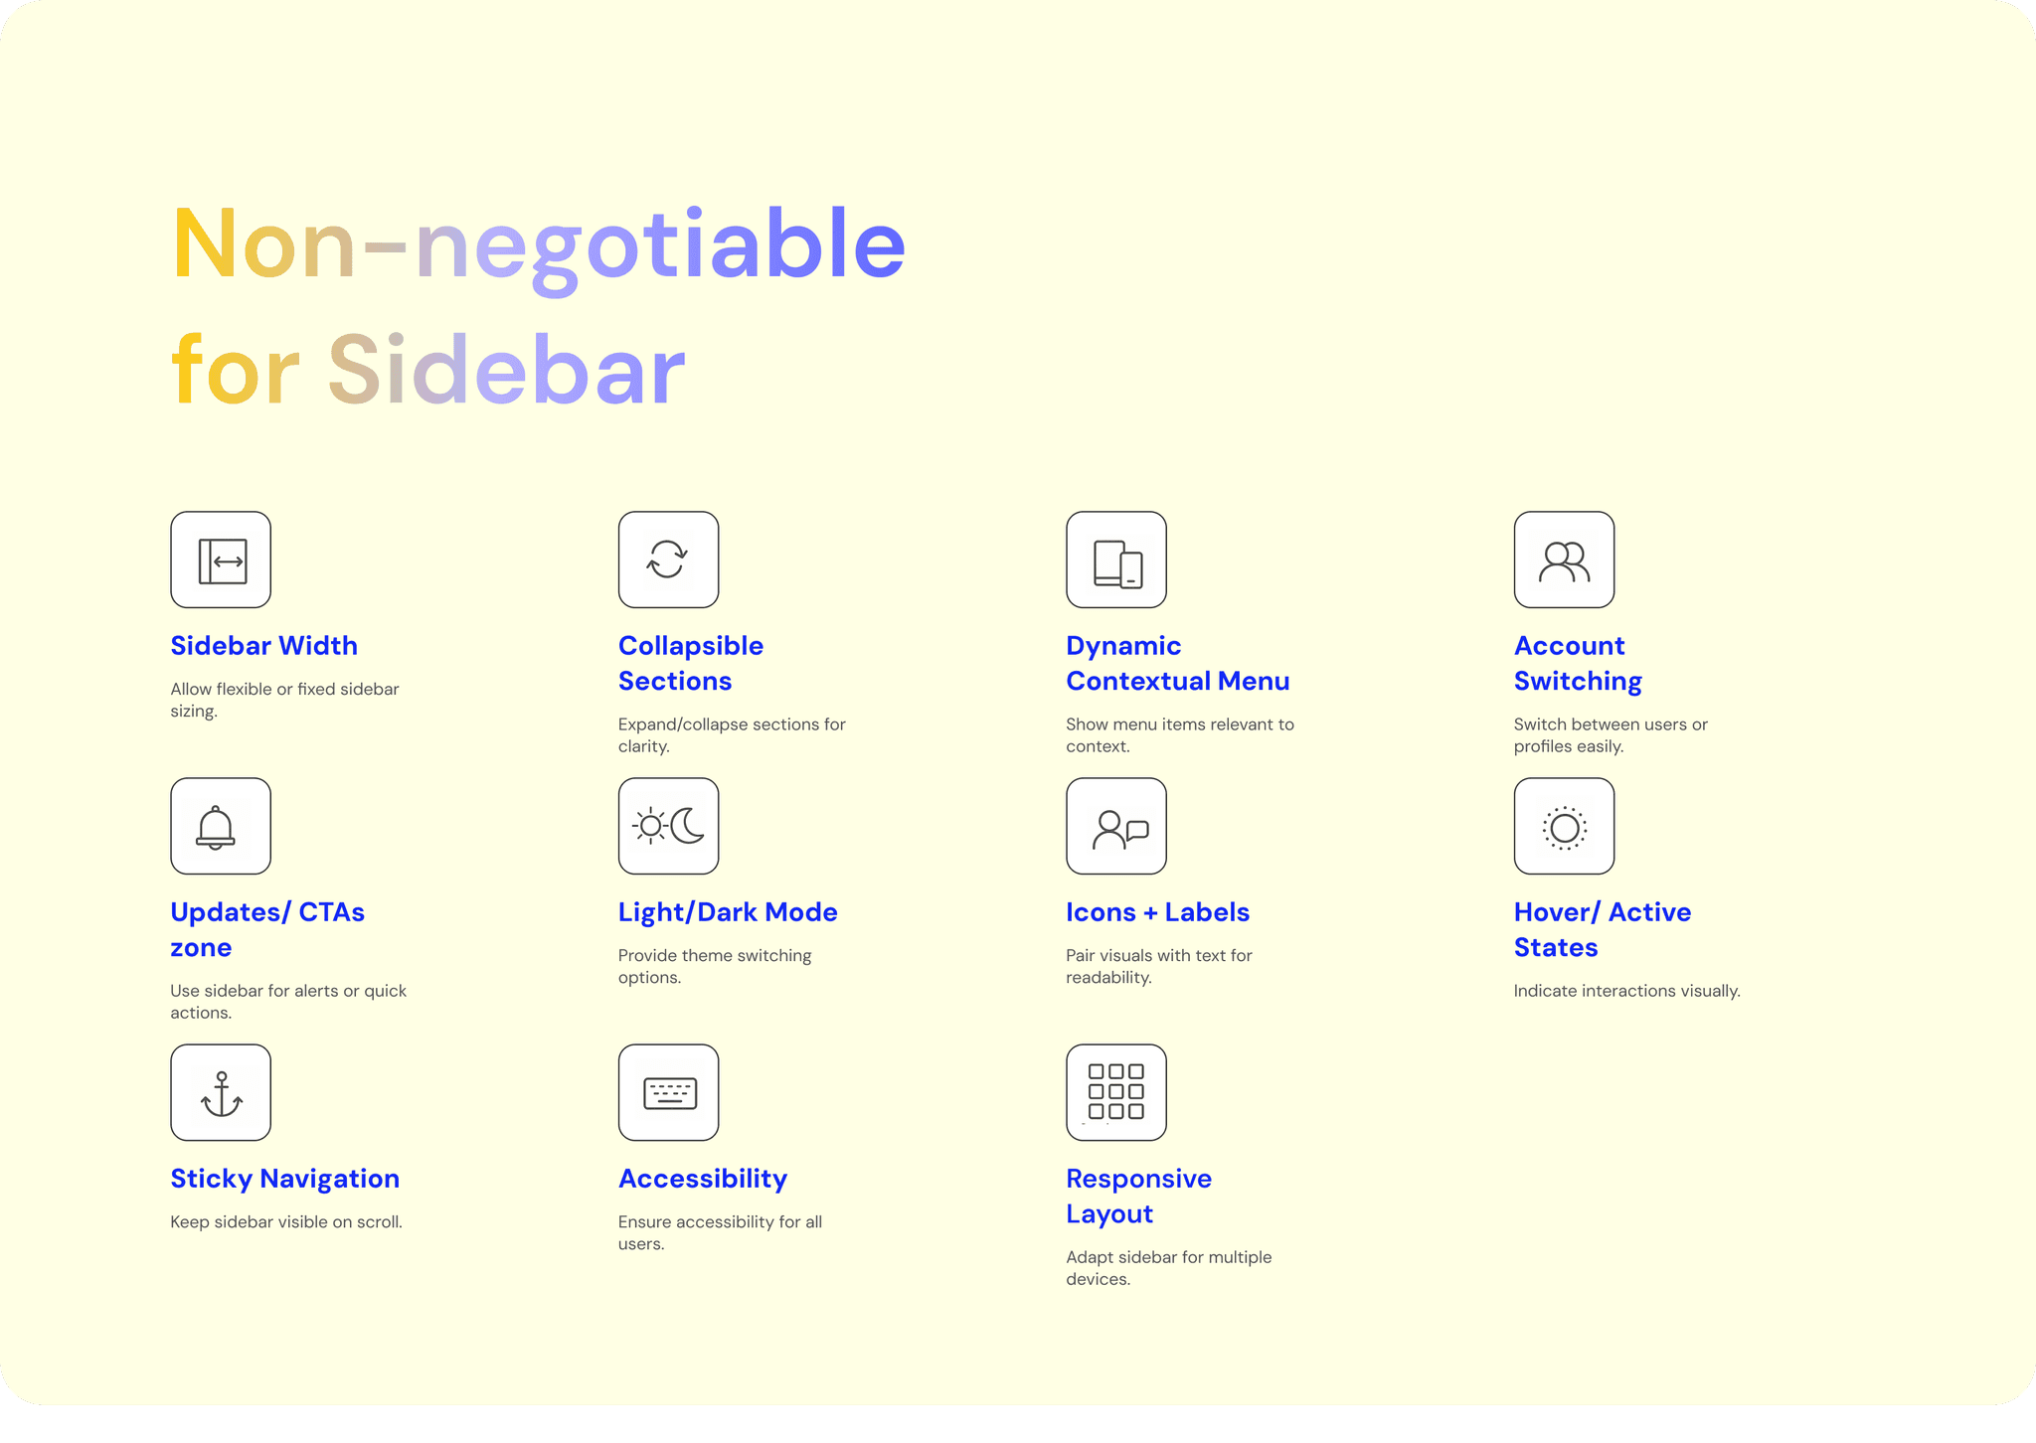
Task: Click the Icons + Labels person-chat icon
Action: click(1116, 827)
